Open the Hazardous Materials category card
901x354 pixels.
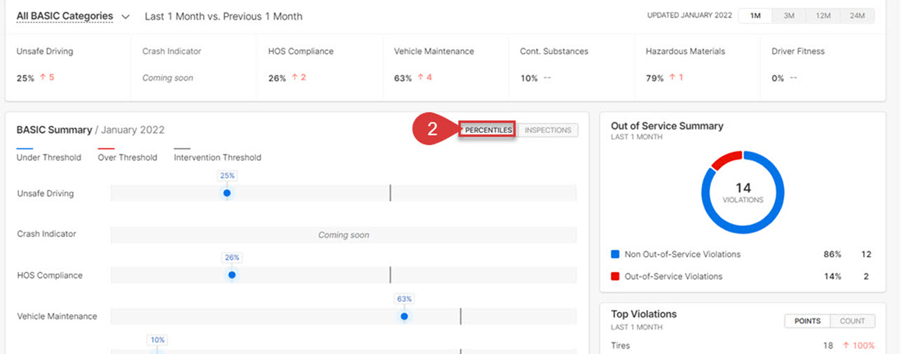click(697, 64)
